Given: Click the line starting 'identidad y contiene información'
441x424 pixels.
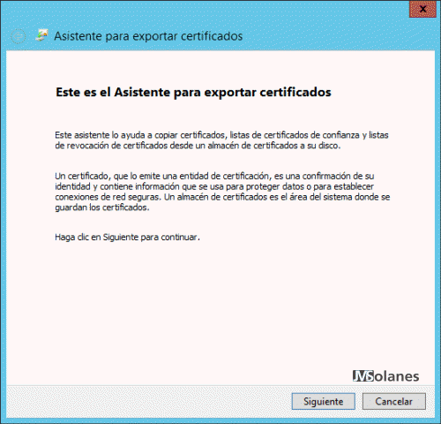Looking at the screenshot, I should (x=214, y=186).
